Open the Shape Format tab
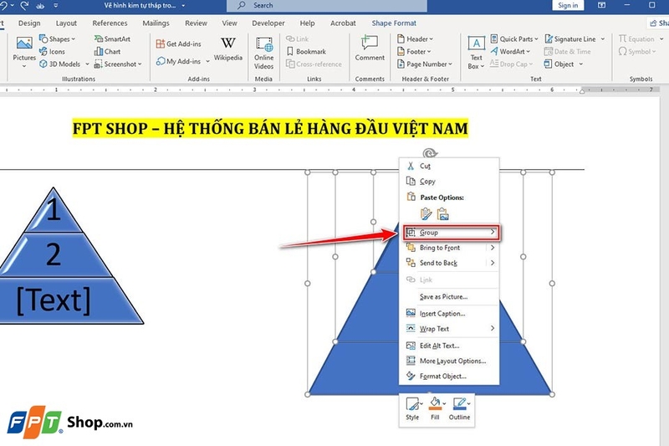 pyautogui.click(x=394, y=23)
